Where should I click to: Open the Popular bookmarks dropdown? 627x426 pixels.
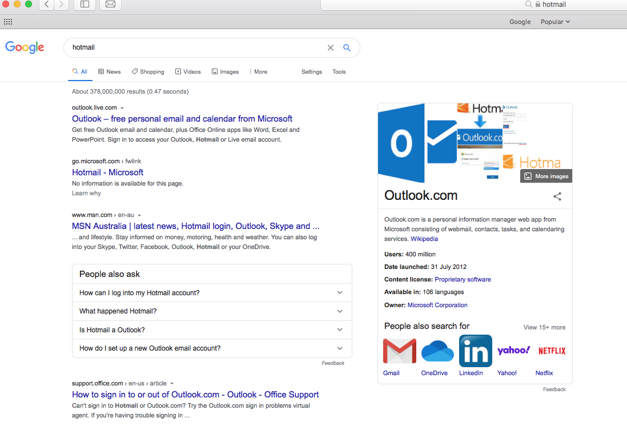click(555, 22)
